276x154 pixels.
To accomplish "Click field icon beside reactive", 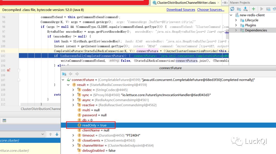I will 79,105.
